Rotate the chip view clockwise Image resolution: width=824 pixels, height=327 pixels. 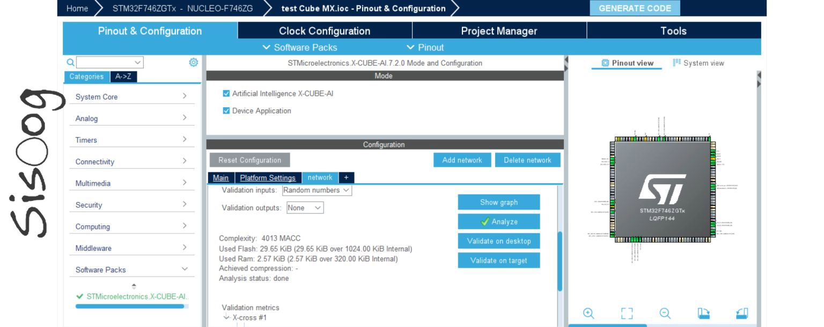click(x=704, y=314)
